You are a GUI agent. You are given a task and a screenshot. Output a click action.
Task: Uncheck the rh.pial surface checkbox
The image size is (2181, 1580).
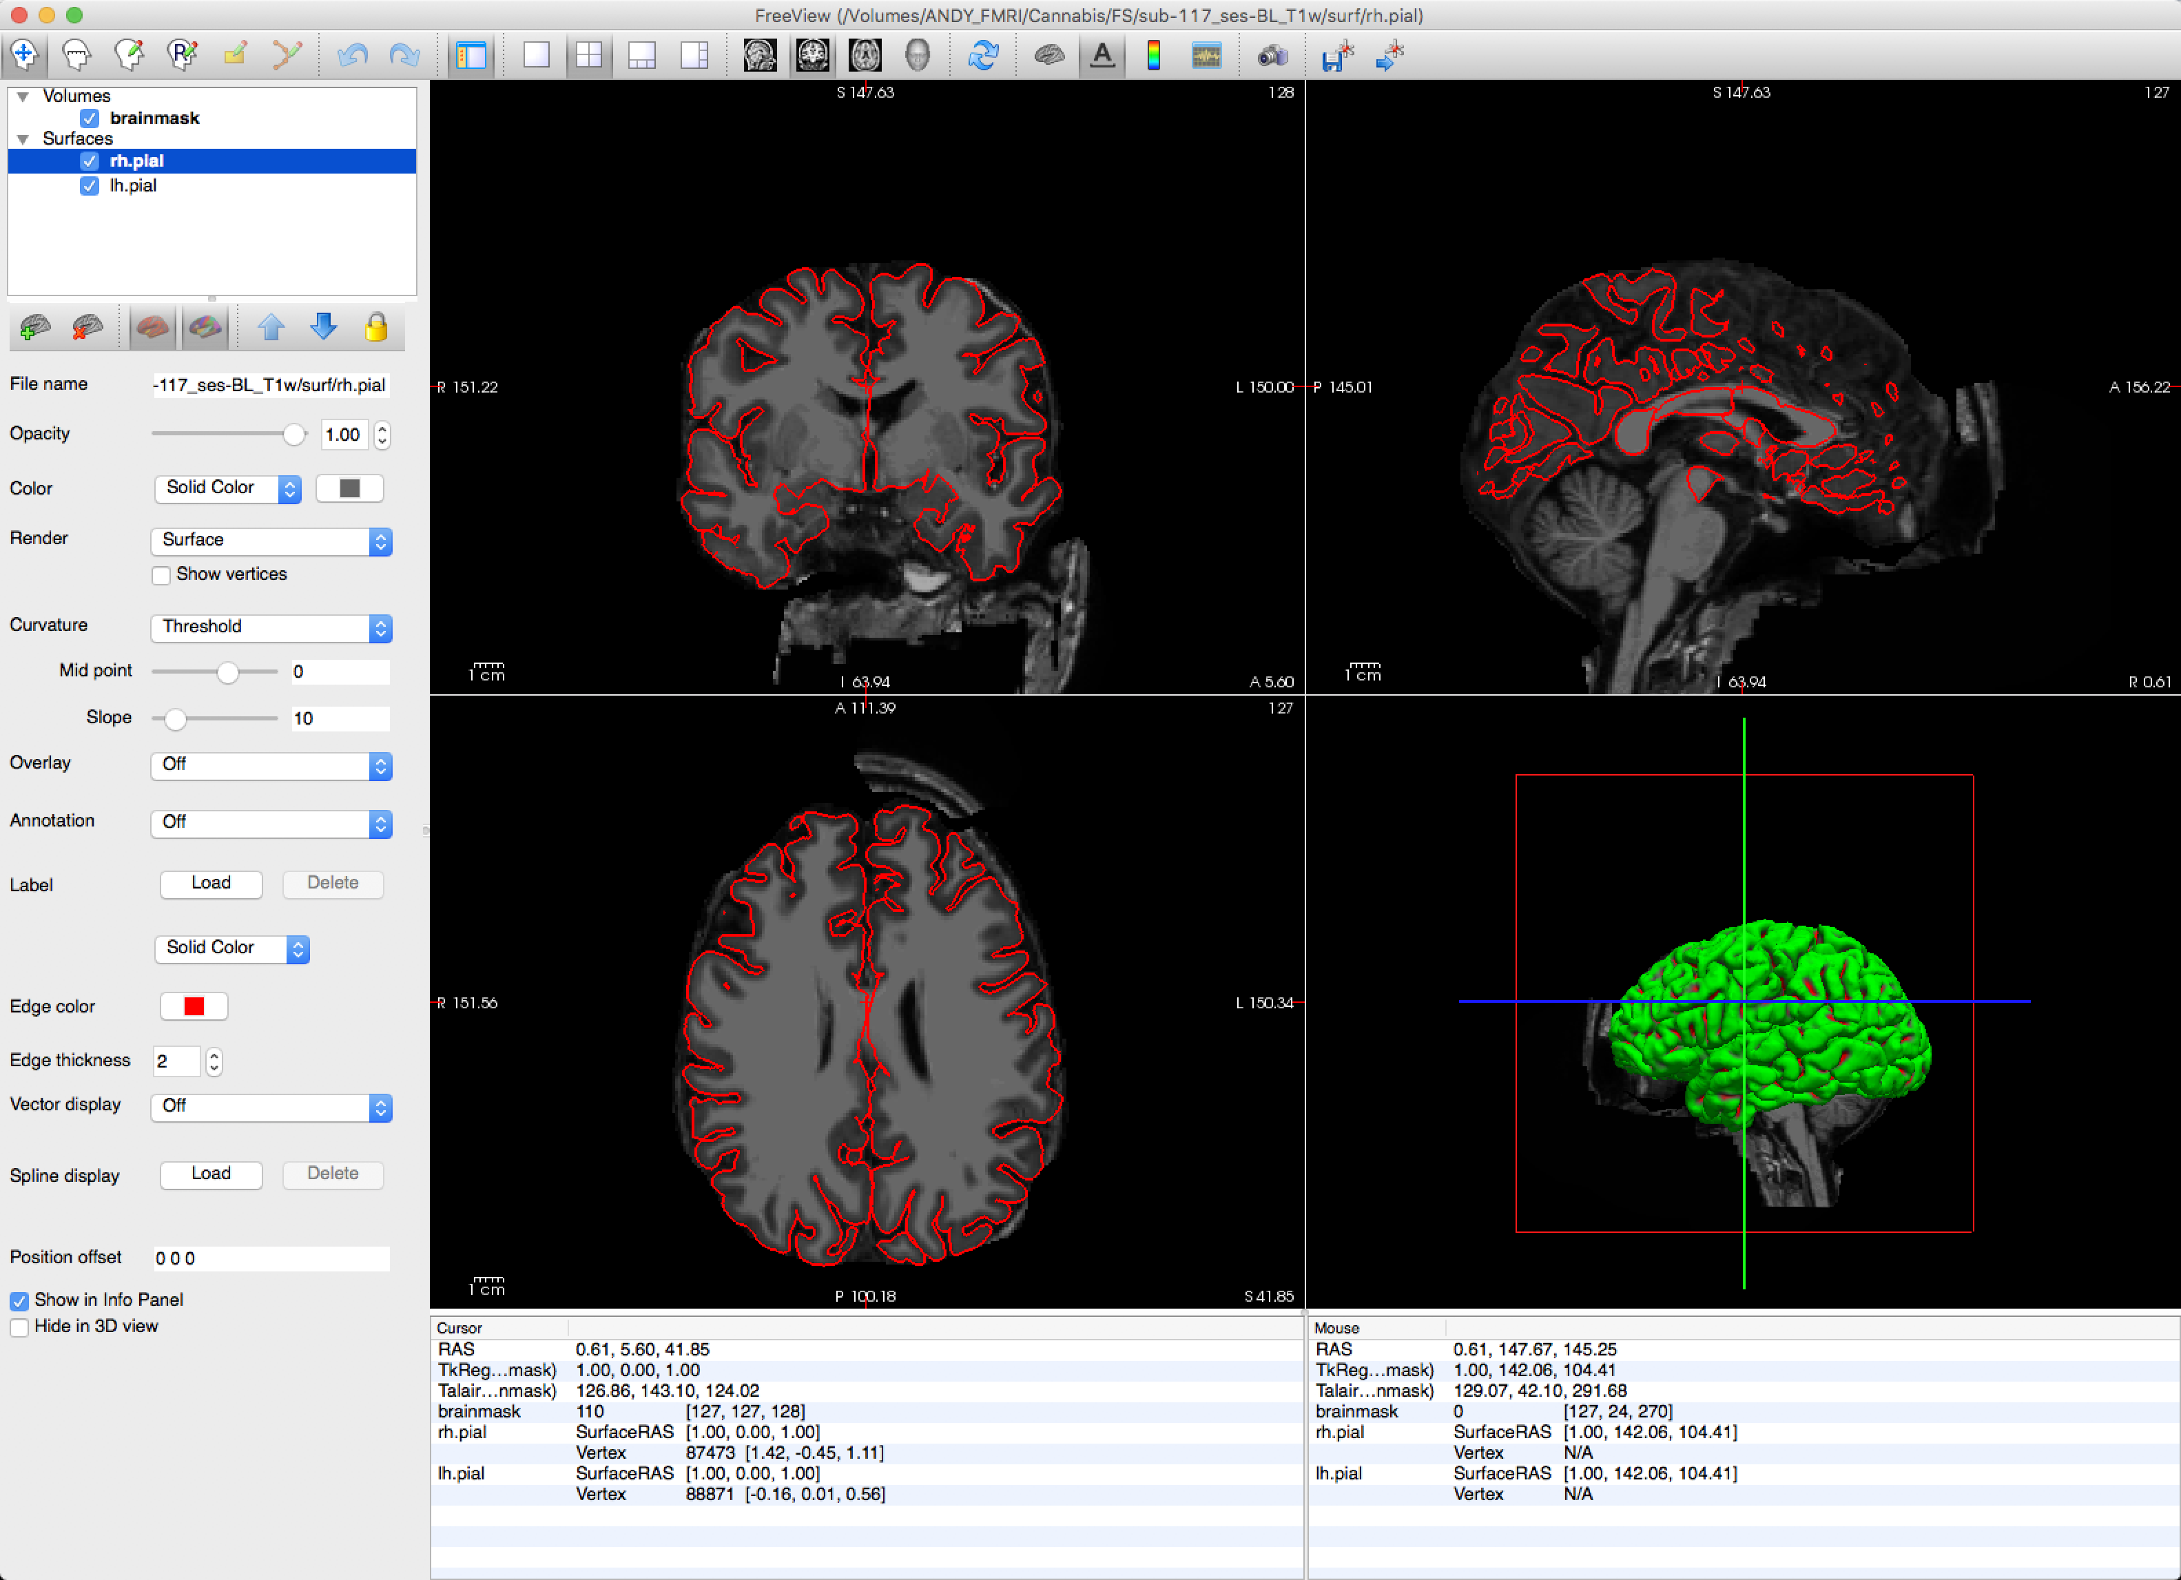(90, 160)
